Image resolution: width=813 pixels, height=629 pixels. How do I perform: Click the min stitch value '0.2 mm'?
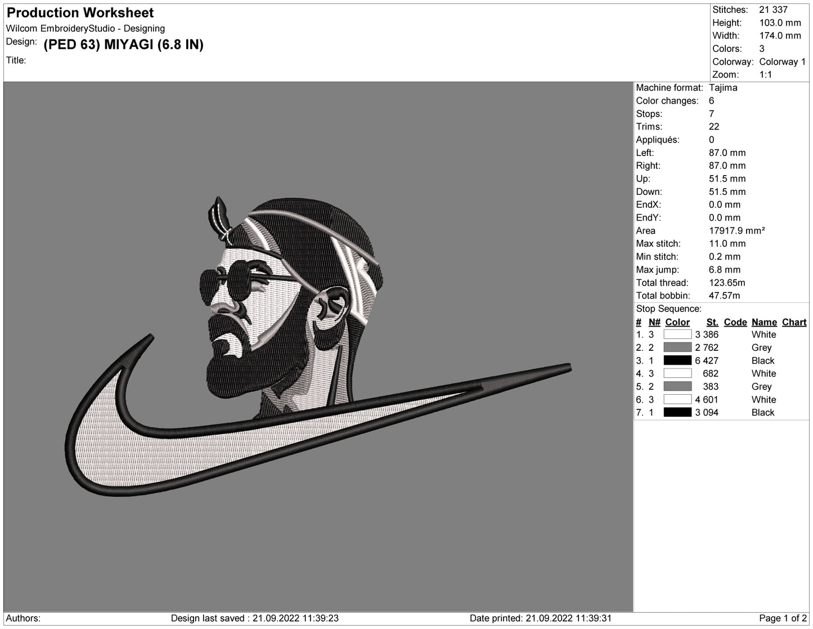[x=725, y=256]
